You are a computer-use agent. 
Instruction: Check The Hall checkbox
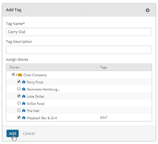[x=19, y=110]
